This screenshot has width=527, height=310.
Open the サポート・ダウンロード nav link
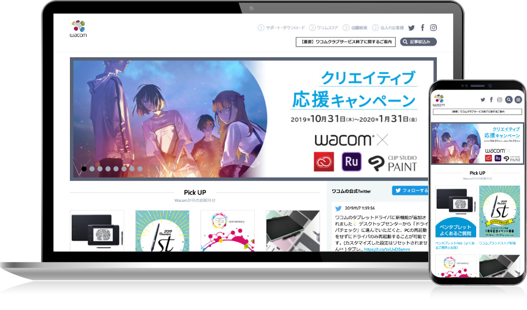281,28
